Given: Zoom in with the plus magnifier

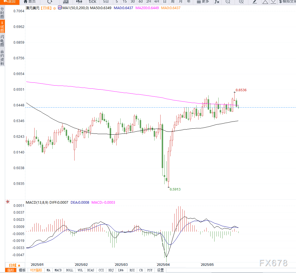Looking at the screenshot, I should click(241, 2).
